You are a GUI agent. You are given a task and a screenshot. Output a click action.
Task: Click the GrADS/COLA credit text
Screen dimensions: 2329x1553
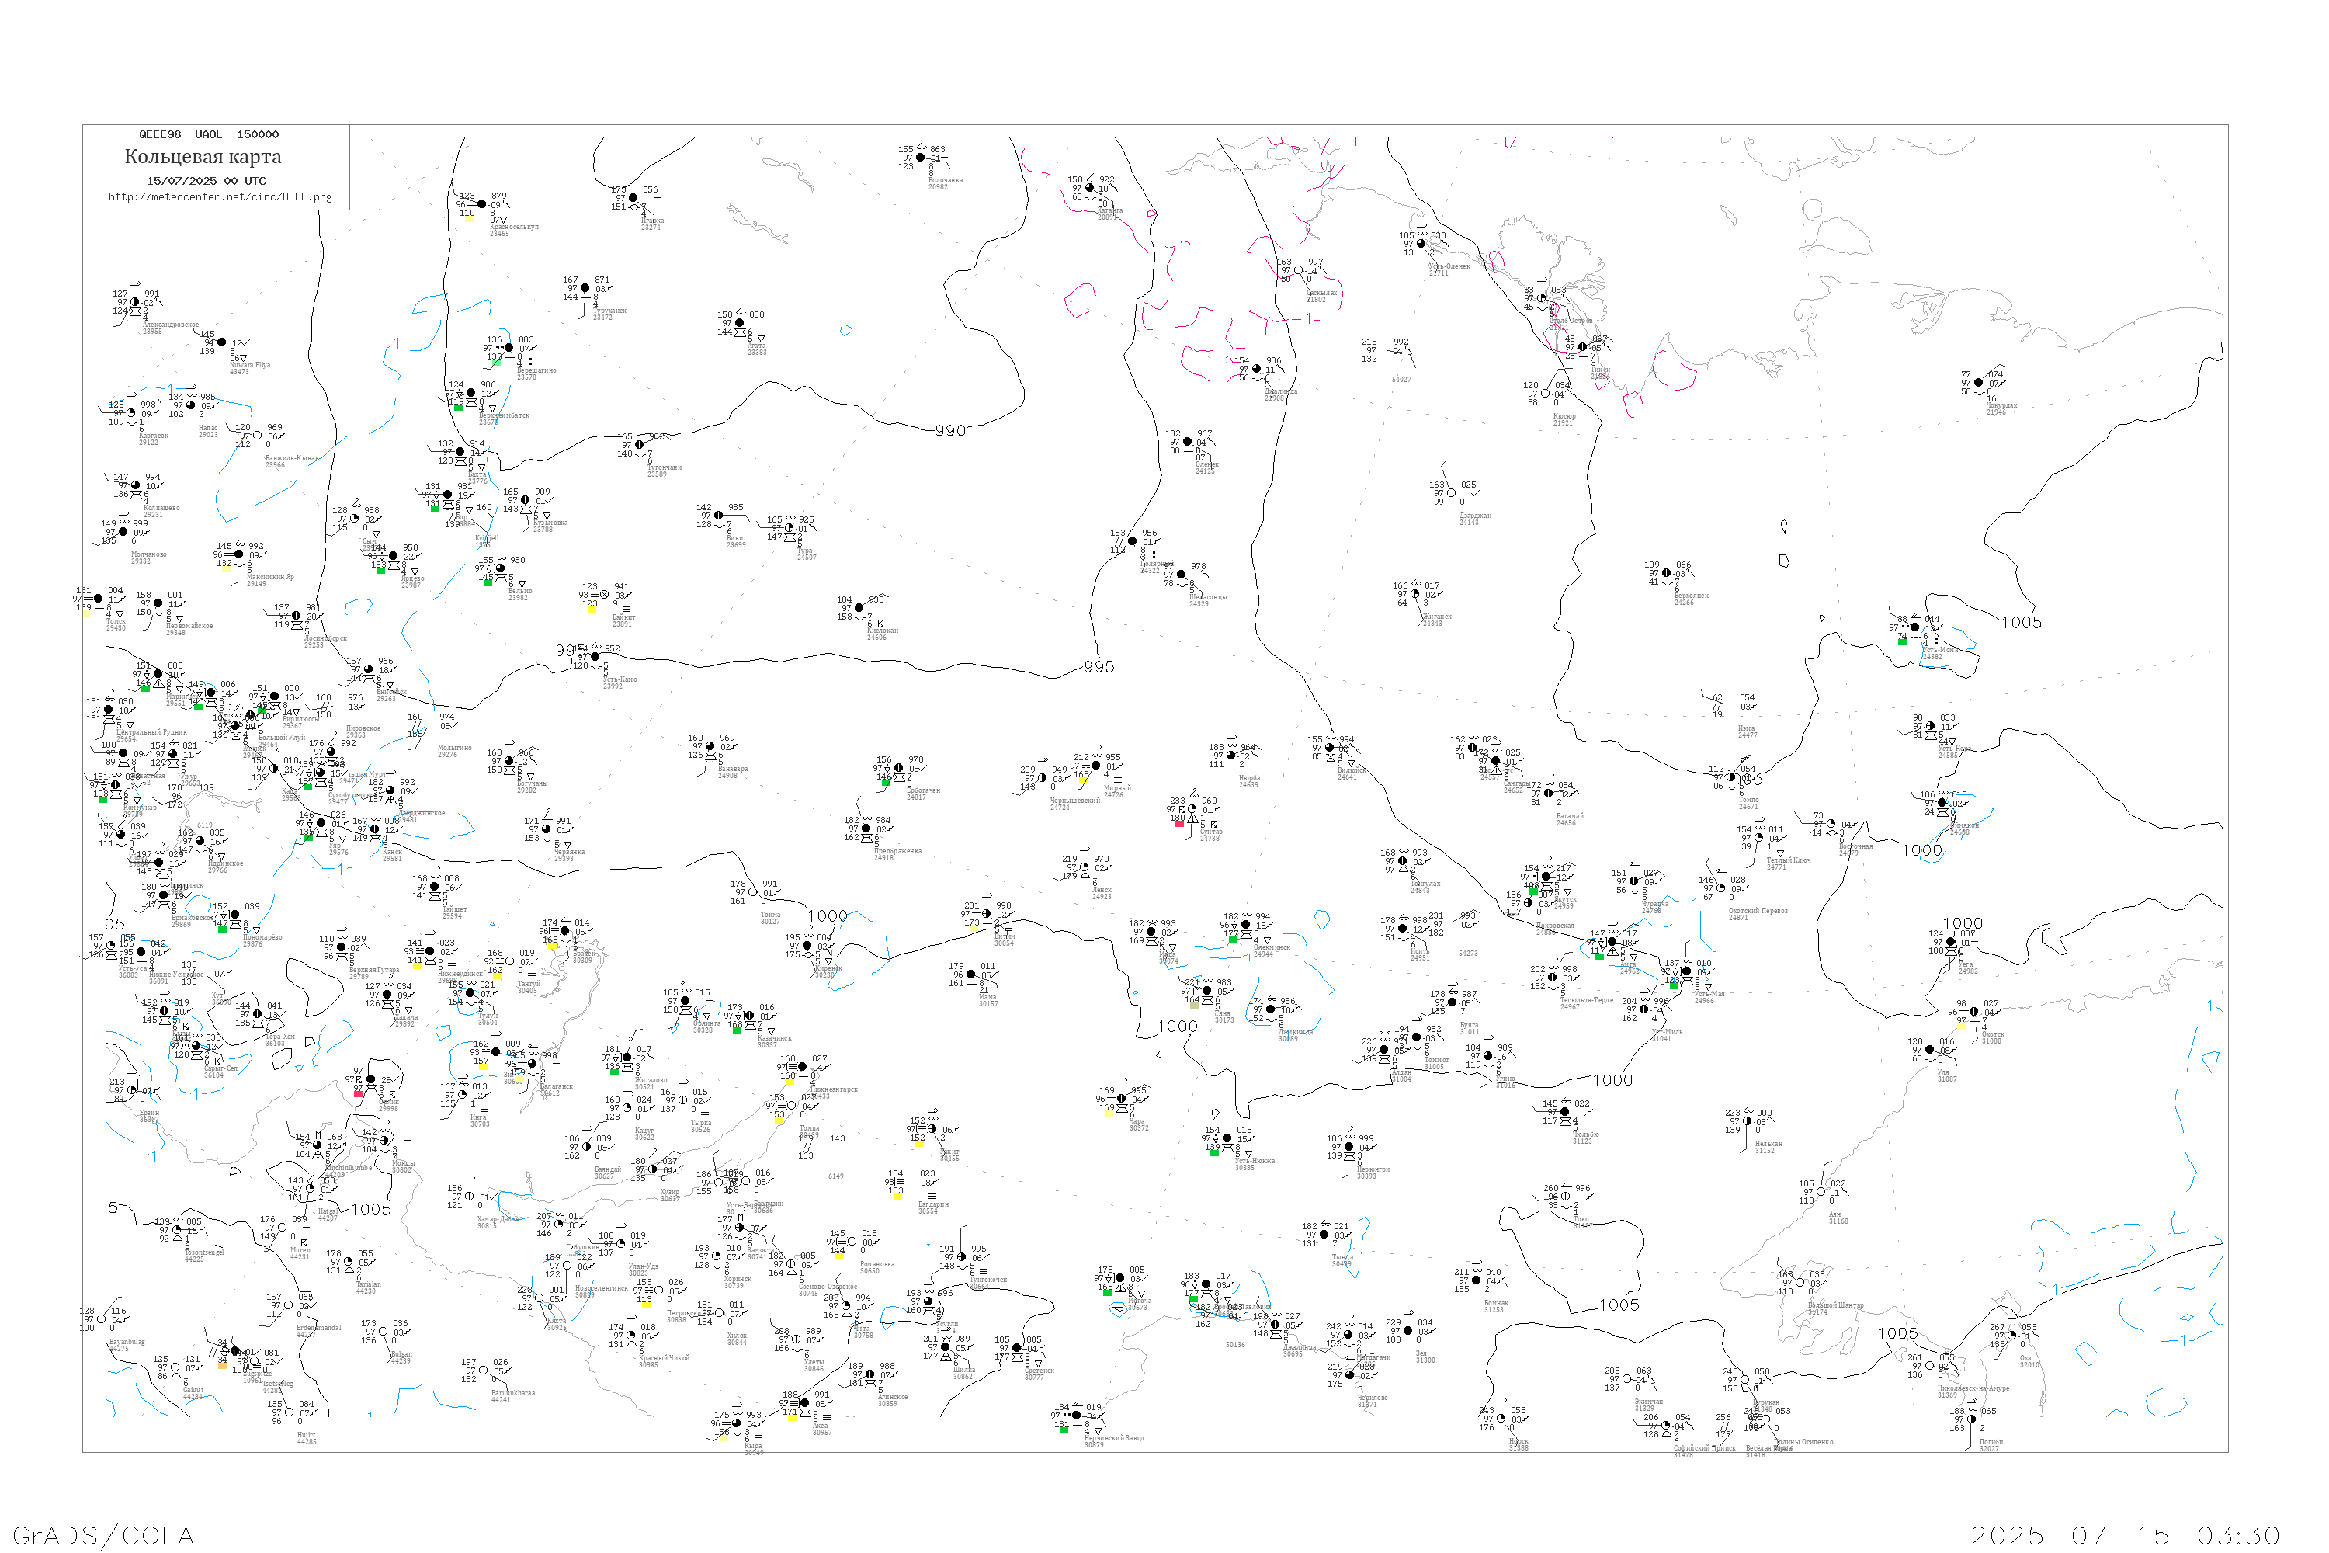point(103,1535)
